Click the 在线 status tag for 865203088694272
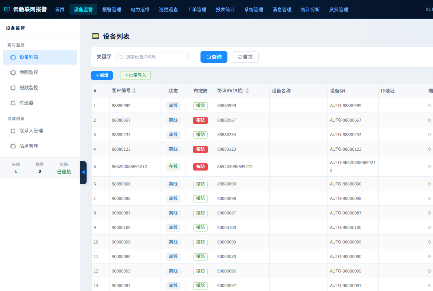Image resolution: width=433 pixels, height=291 pixels. 173,167
